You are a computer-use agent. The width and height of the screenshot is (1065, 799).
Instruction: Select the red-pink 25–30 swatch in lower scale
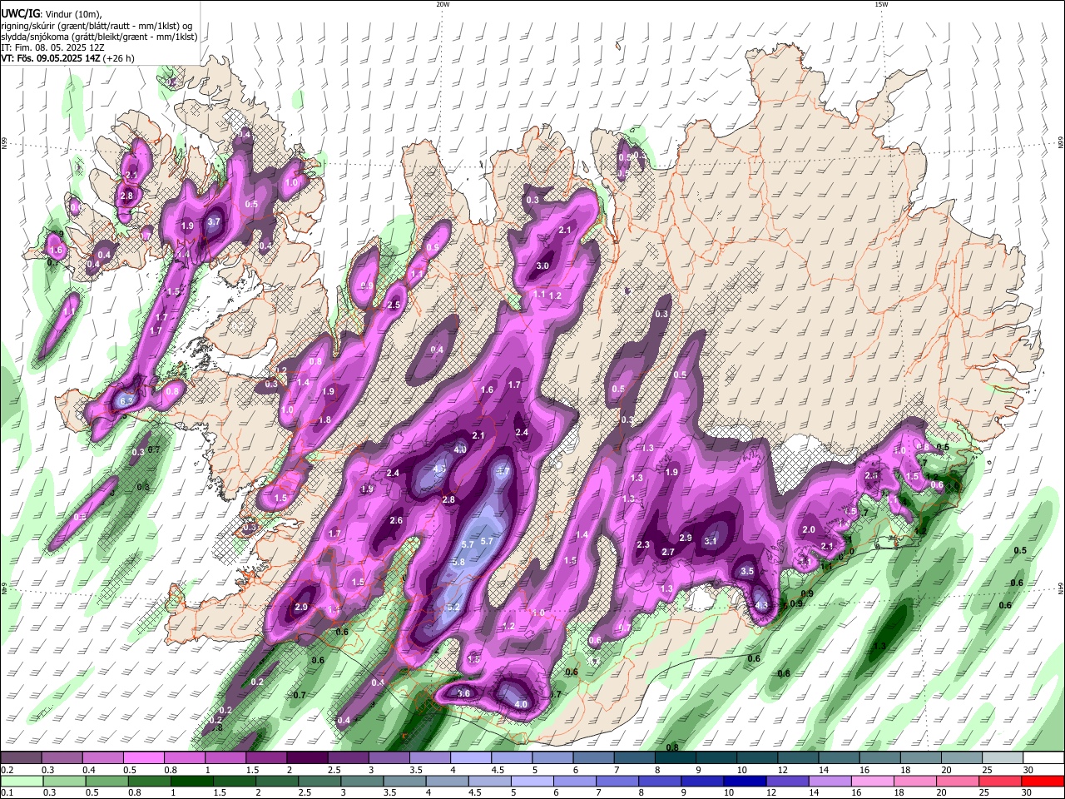click(1003, 781)
